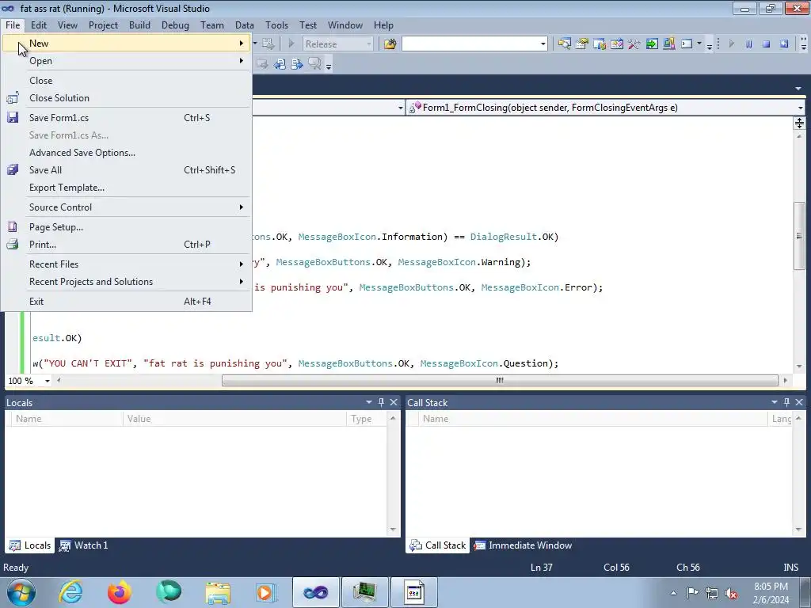
Task: Open the Find combo box dropdown arrow
Action: pyautogui.click(x=543, y=44)
